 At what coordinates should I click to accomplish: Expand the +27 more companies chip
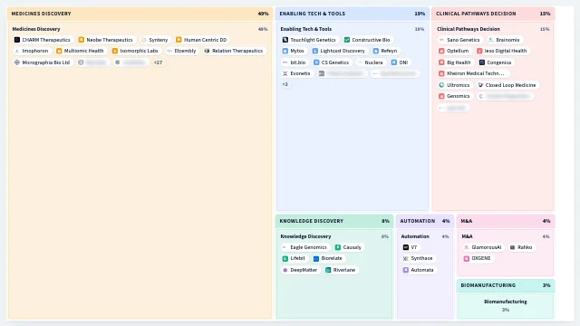pos(158,62)
